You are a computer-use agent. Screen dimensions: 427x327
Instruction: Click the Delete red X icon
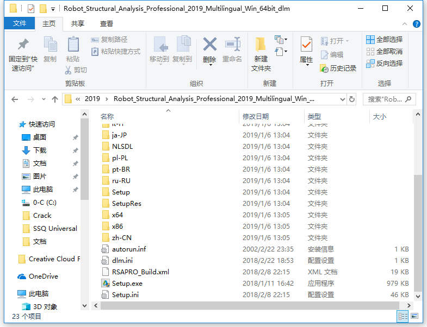(209, 45)
